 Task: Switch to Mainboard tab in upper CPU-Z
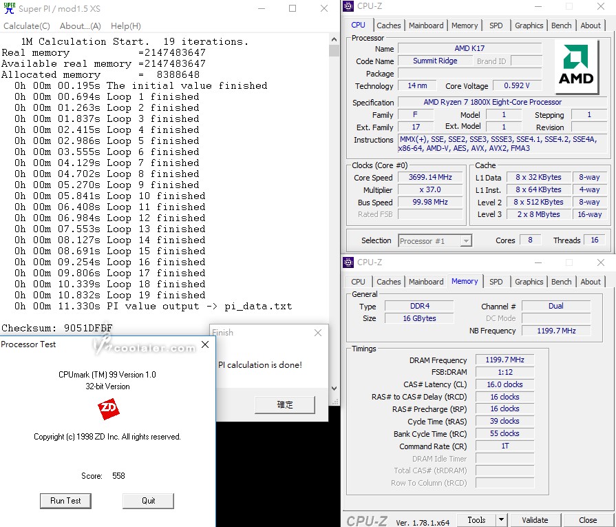tap(426, 25)
